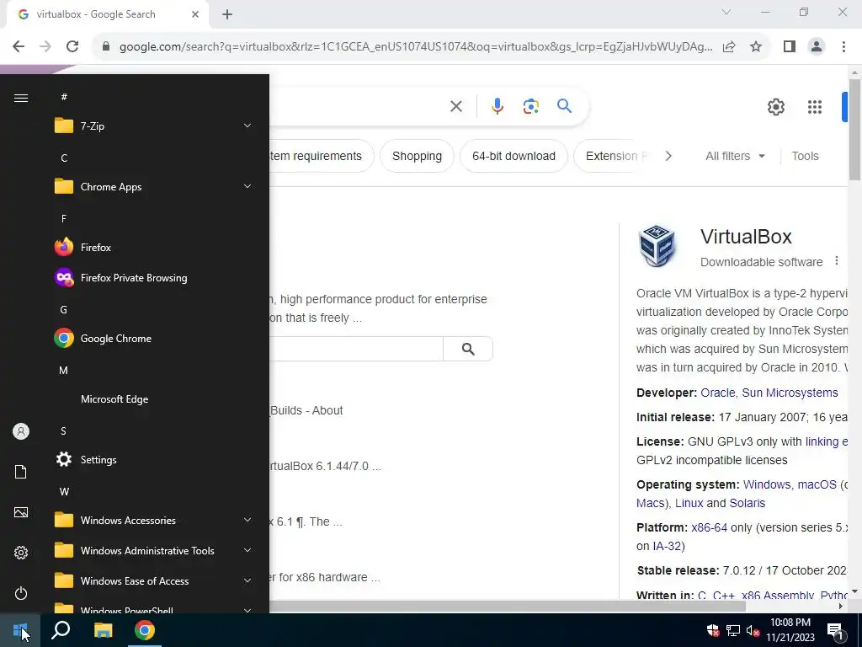
Task: Share this page from address bar
Action: tap(729, 46)
